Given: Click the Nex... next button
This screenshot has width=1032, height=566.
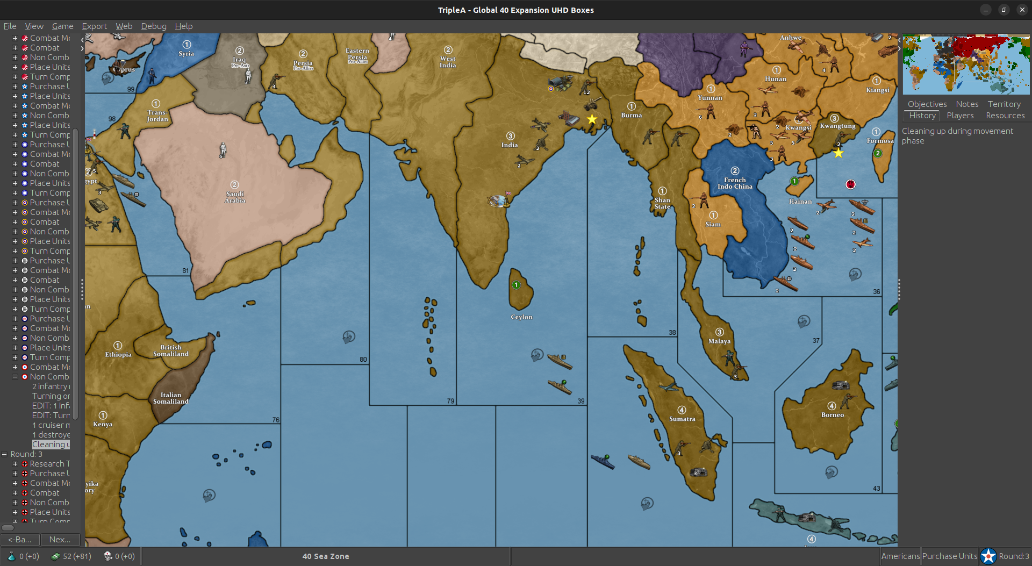Looking at the screenshot, I should pyautogui.click(x=60, y=539).
